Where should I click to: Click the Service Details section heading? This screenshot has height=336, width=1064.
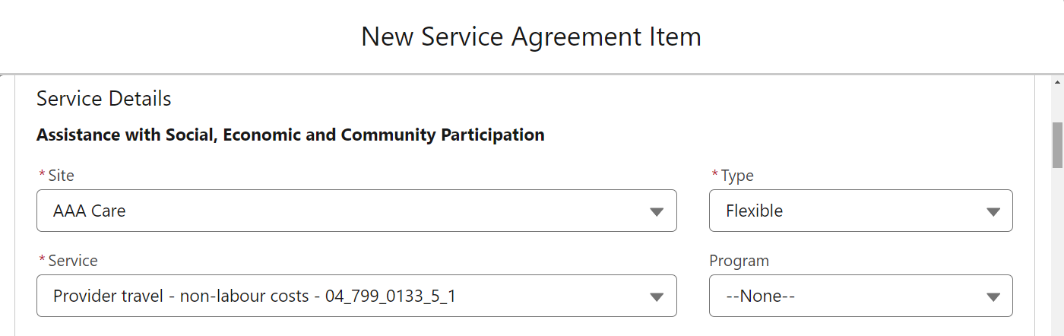104,99
